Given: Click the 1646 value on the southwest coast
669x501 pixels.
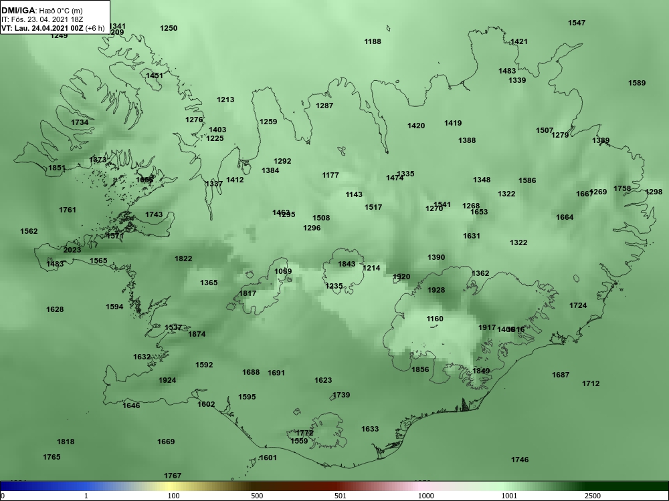Looking at the screenshot, I should tap(131, 405).
